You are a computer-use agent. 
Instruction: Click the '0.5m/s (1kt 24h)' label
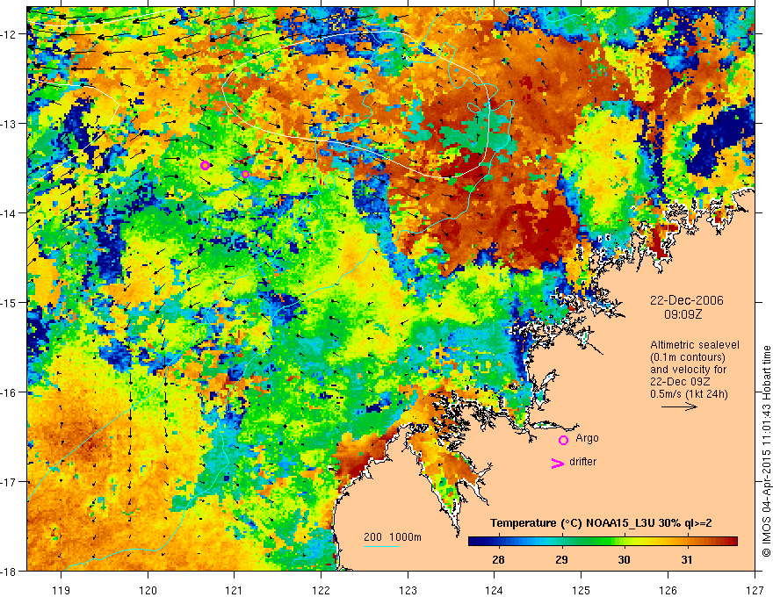[x=689, y=393]
